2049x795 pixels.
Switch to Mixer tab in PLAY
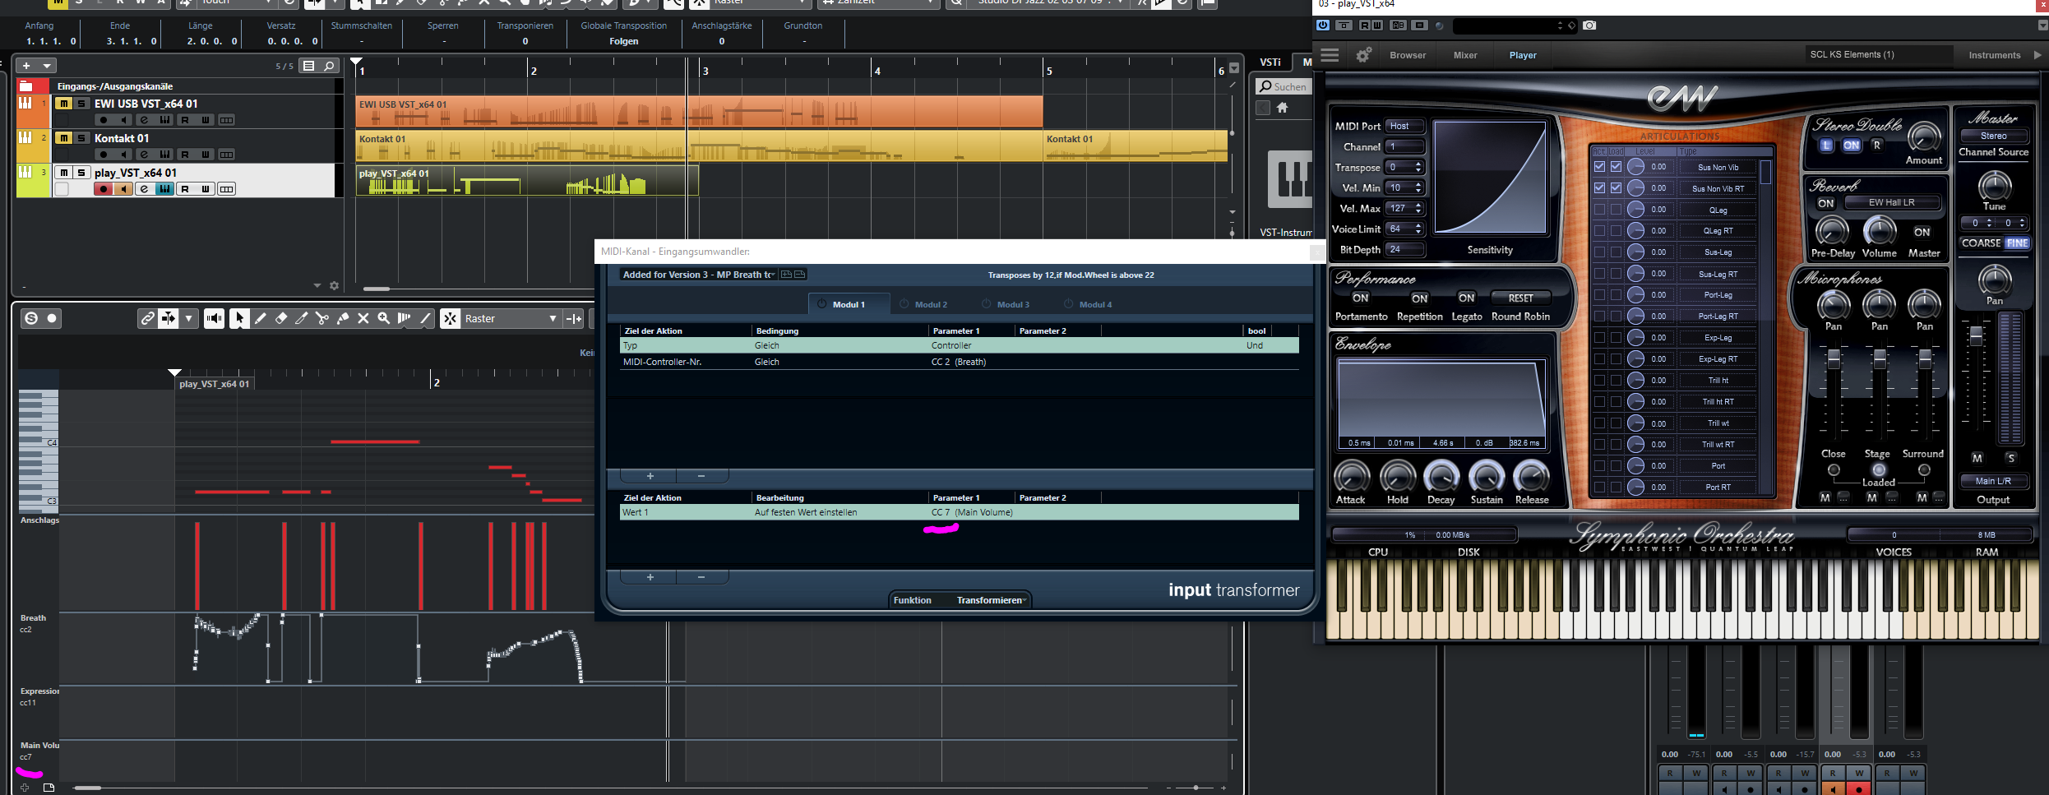pos(1465,55)
